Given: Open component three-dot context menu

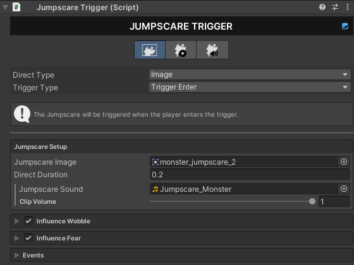Looking at the screenshot, I should pyautogui.click(x=348, y=7).
